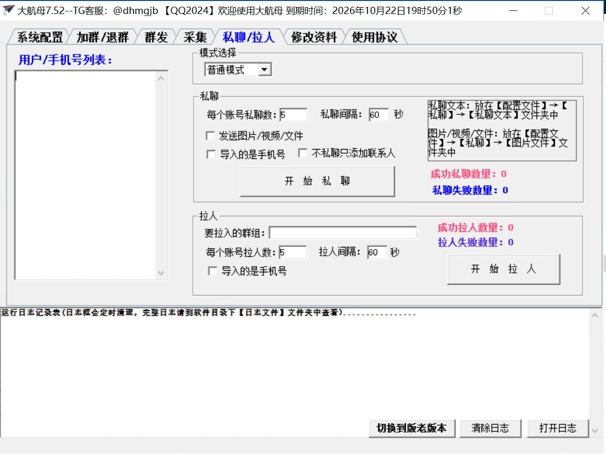
Task: Go to the 群发 tab
Action: [x=156, y=37]
